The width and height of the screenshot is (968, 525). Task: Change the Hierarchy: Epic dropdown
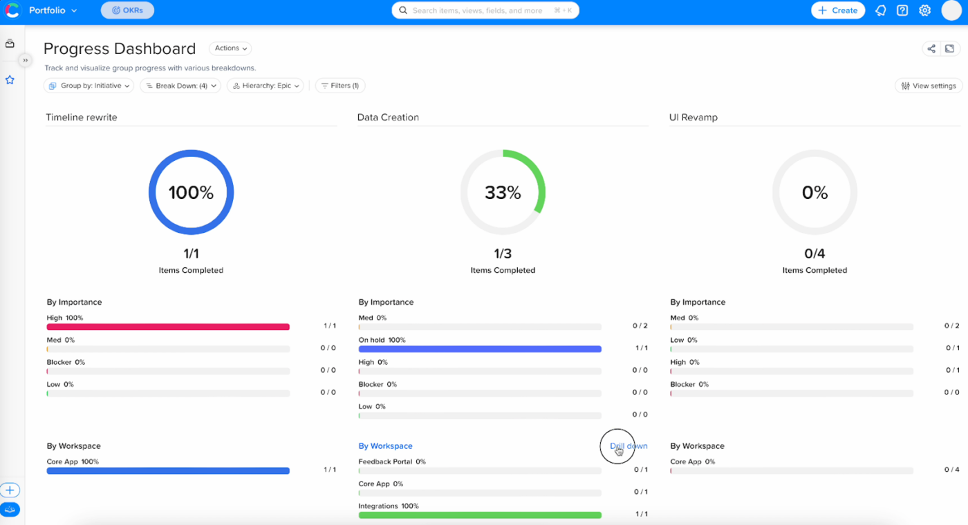(265, 86)
